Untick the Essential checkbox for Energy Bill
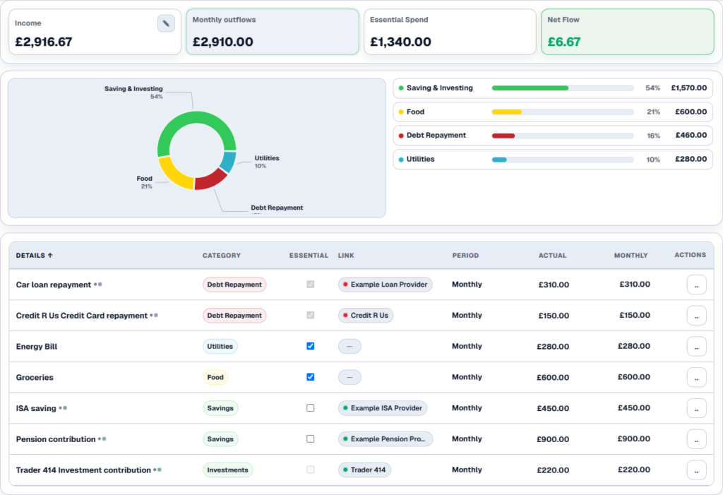Image resolution: width=723 pixels, height=495 pixels. 311,346
